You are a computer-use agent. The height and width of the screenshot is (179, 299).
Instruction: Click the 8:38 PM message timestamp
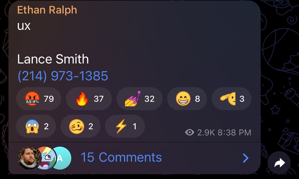(234, 133)
